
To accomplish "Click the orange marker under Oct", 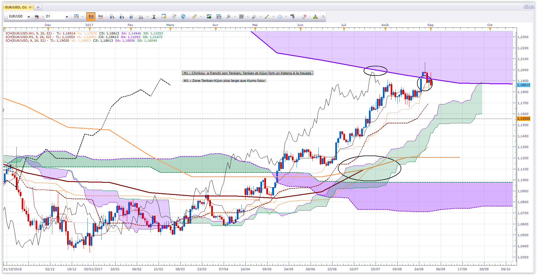I will point(490,29).
